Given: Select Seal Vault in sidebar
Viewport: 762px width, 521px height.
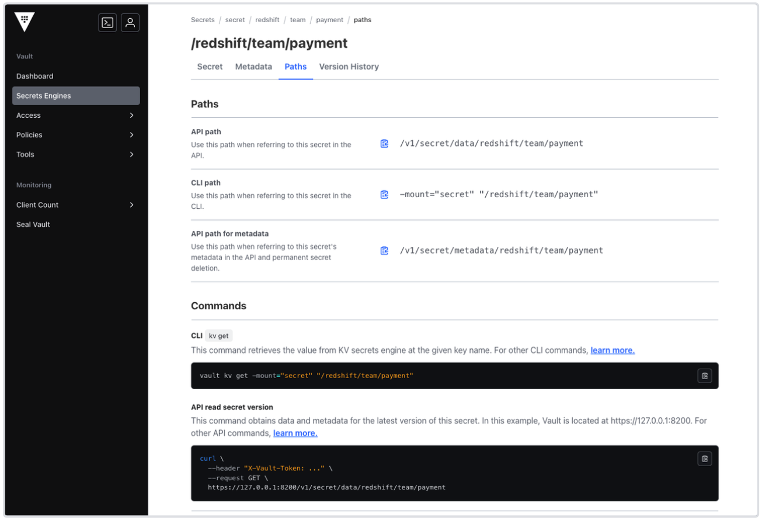Looking at the screenshot, I should tap(76, 225).
